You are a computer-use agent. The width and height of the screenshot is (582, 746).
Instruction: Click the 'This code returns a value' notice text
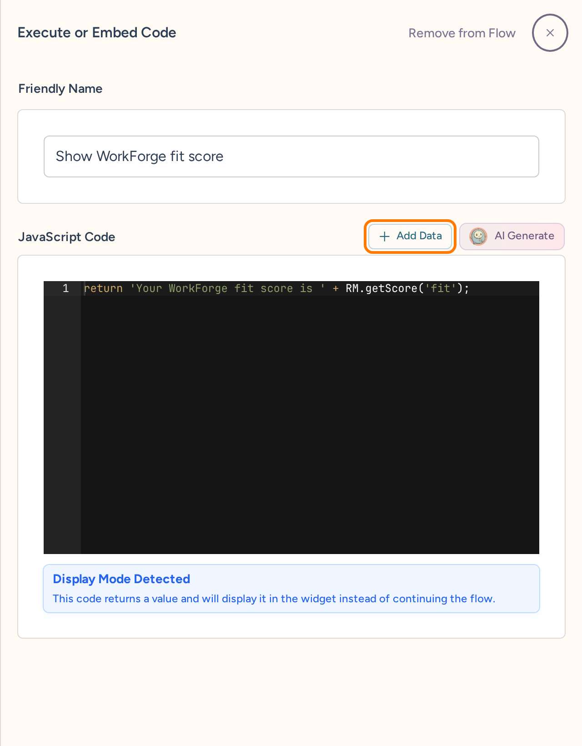pos(274,599)
